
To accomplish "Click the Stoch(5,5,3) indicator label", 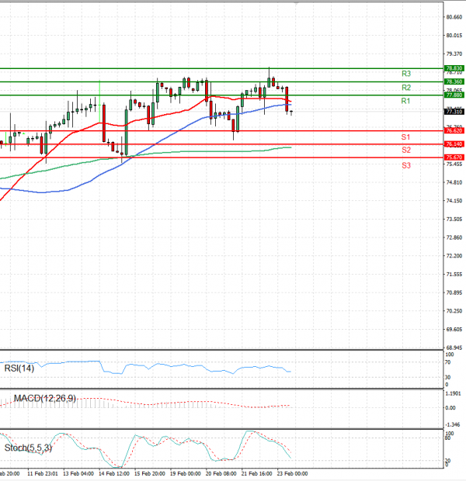I will click(28, 448).
